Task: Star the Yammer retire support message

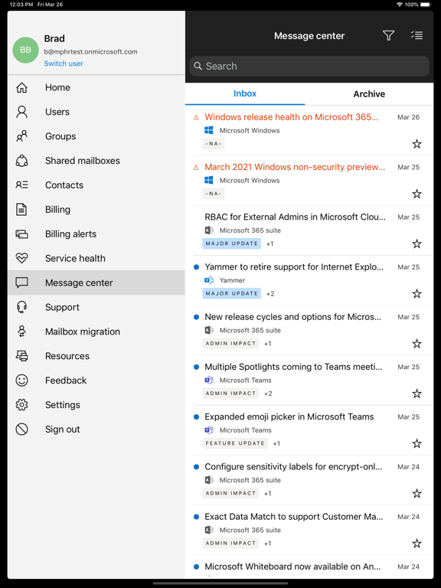Action: point(416,294)
